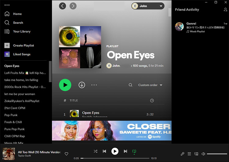The width and height of the screenshot is (229, 162).
Task: Click Create Playlist
Action: 24,46
